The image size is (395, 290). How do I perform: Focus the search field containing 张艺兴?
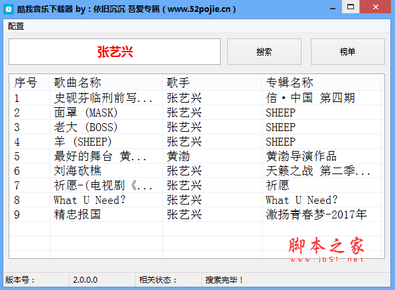[115, 52]
